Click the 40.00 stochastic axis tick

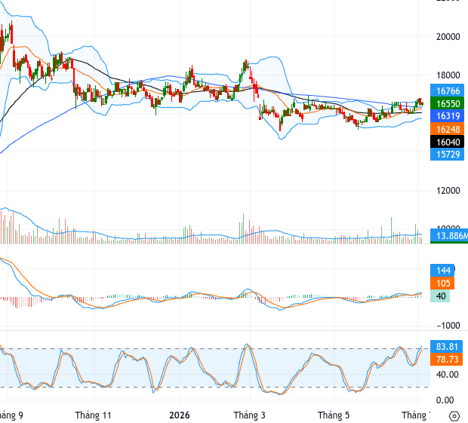pyautogui.click(x=447, y=375)
